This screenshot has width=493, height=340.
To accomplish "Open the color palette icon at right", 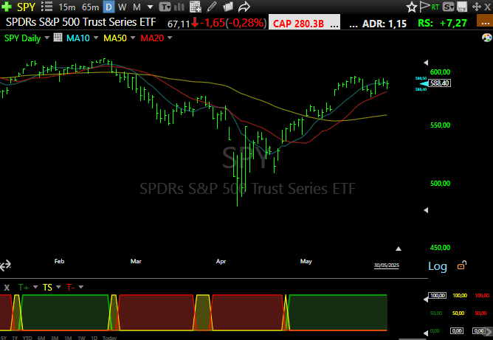I will click(486, 38).
